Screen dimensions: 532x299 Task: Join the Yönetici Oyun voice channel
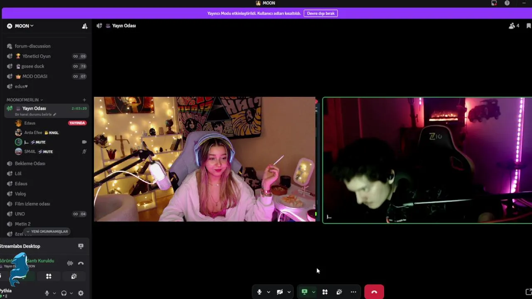click(36, 56)
